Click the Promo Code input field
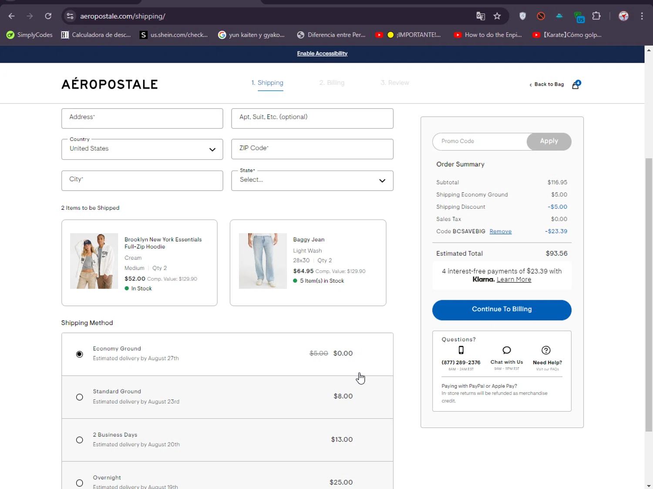The image size is (653, 489). [x=480, y=141]
